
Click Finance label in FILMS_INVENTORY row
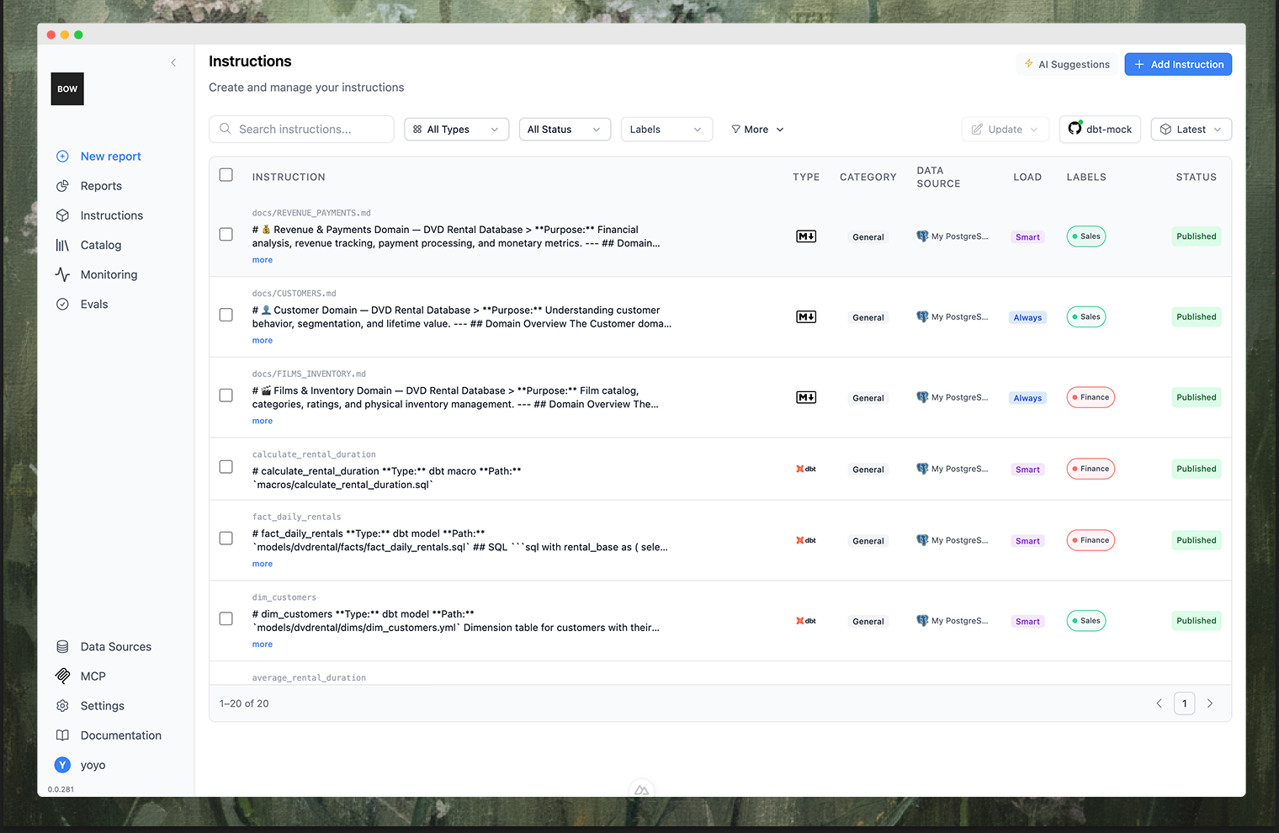(x=1091, y=397)
